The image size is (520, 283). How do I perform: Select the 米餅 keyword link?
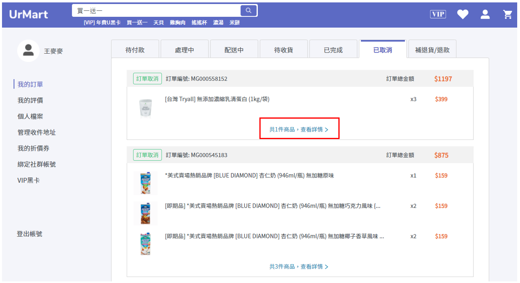tap(235, 23)
